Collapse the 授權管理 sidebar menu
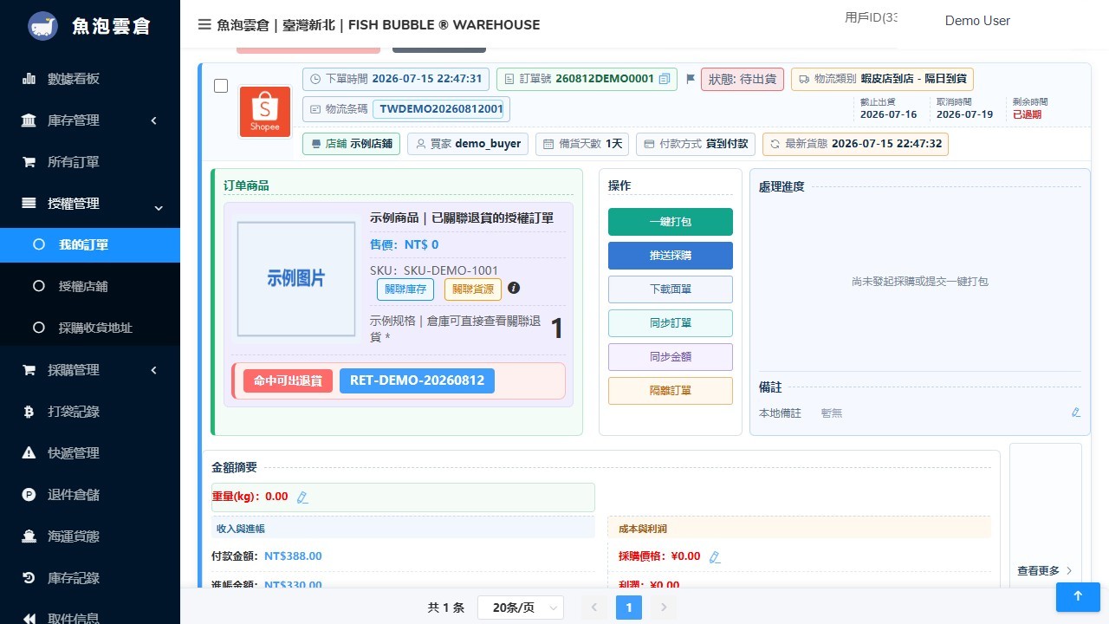Viewport: 1109px width, 624px height. 90,204
